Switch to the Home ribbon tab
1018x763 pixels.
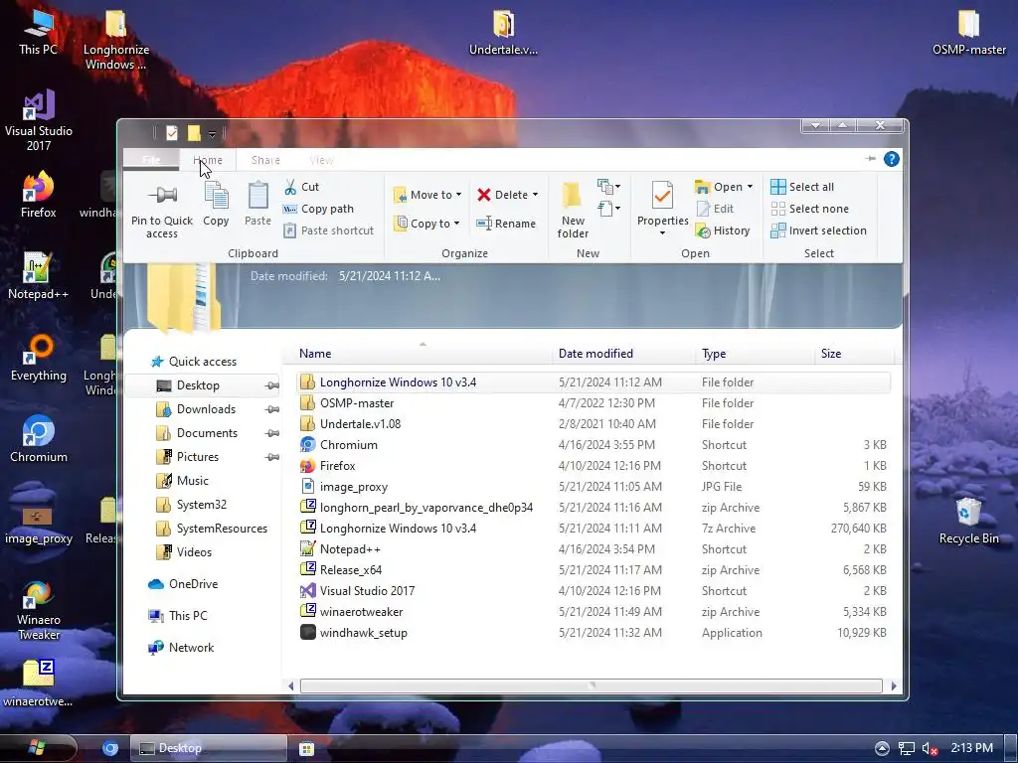[208, 160]
